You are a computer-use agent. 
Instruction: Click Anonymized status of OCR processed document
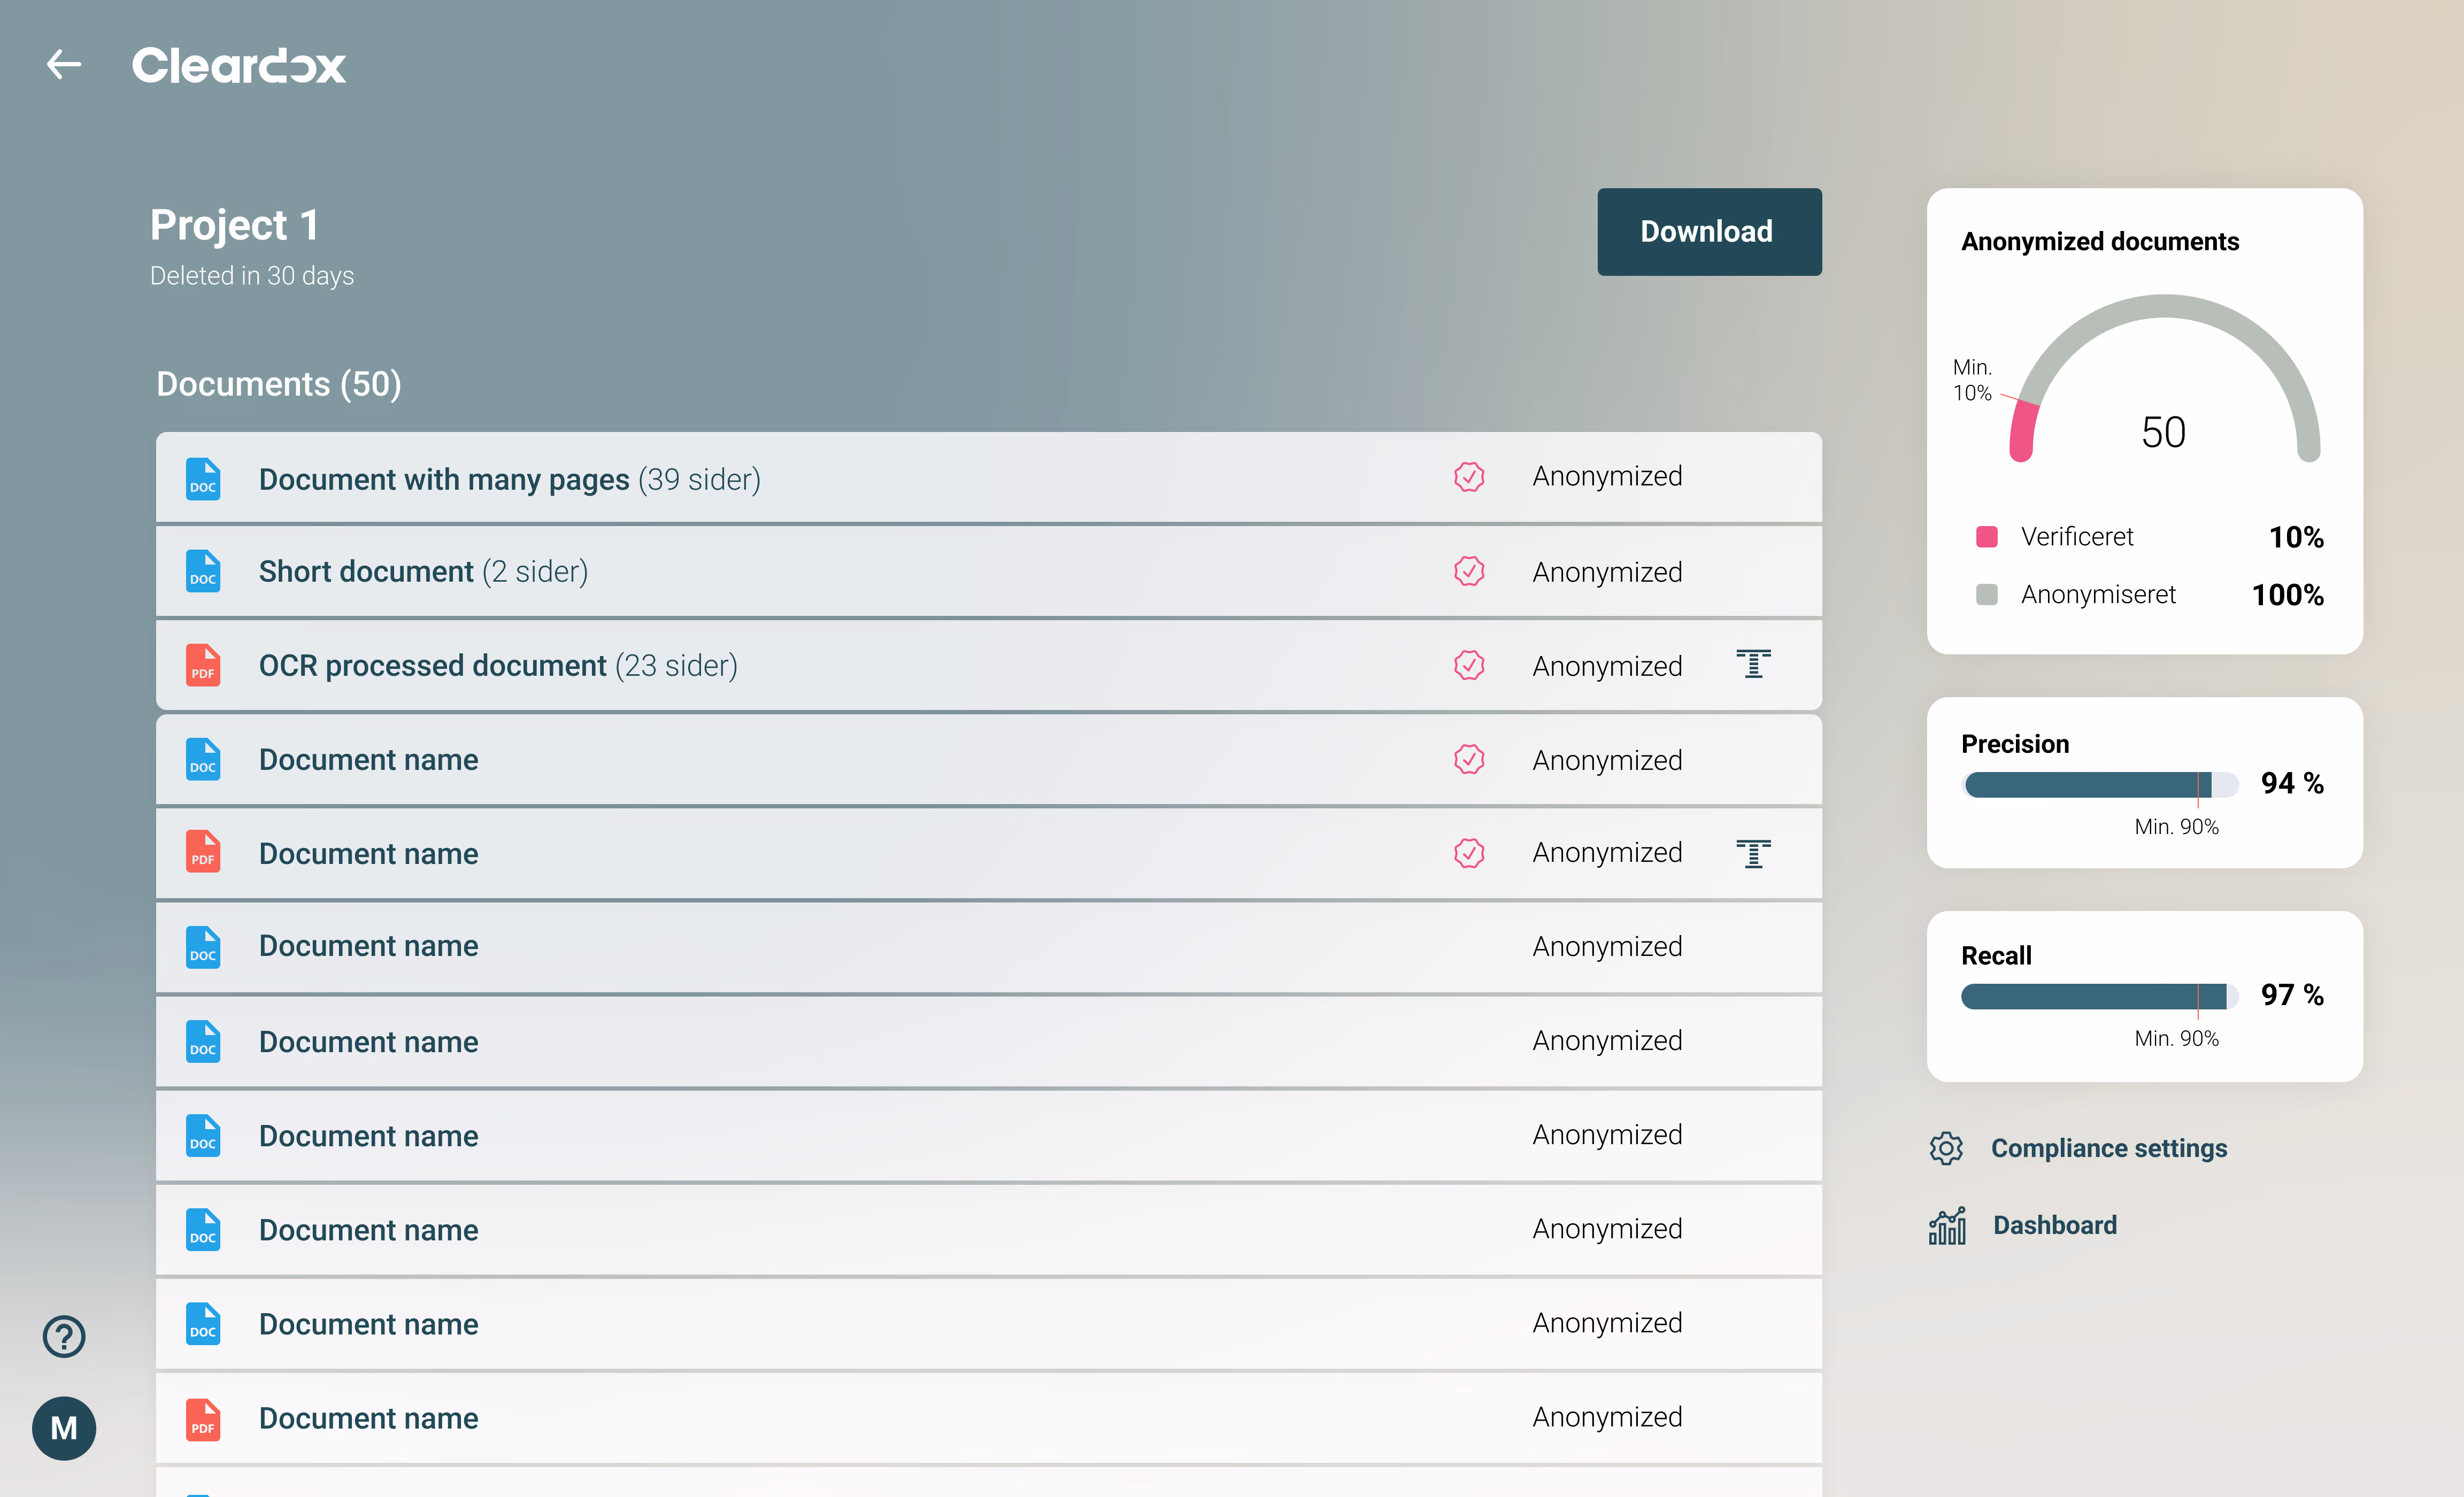pyautogui.click(x=1607, y=666)
